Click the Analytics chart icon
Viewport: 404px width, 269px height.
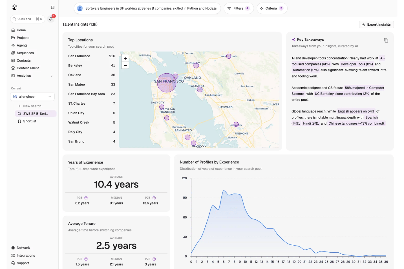(x=13, y=76)
